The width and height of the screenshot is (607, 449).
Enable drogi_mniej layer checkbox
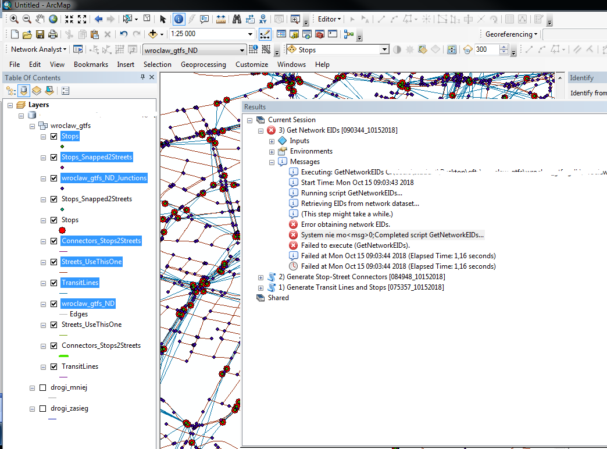(43, 387)
